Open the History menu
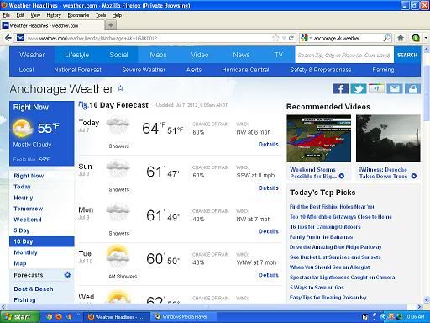The image size is (430, 323). (54, 15)
